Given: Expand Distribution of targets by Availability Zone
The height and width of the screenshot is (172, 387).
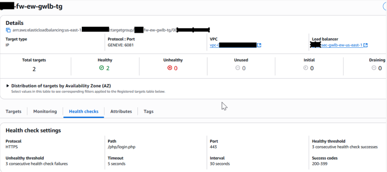Looking at the screenshot, I should click(8, 86).
